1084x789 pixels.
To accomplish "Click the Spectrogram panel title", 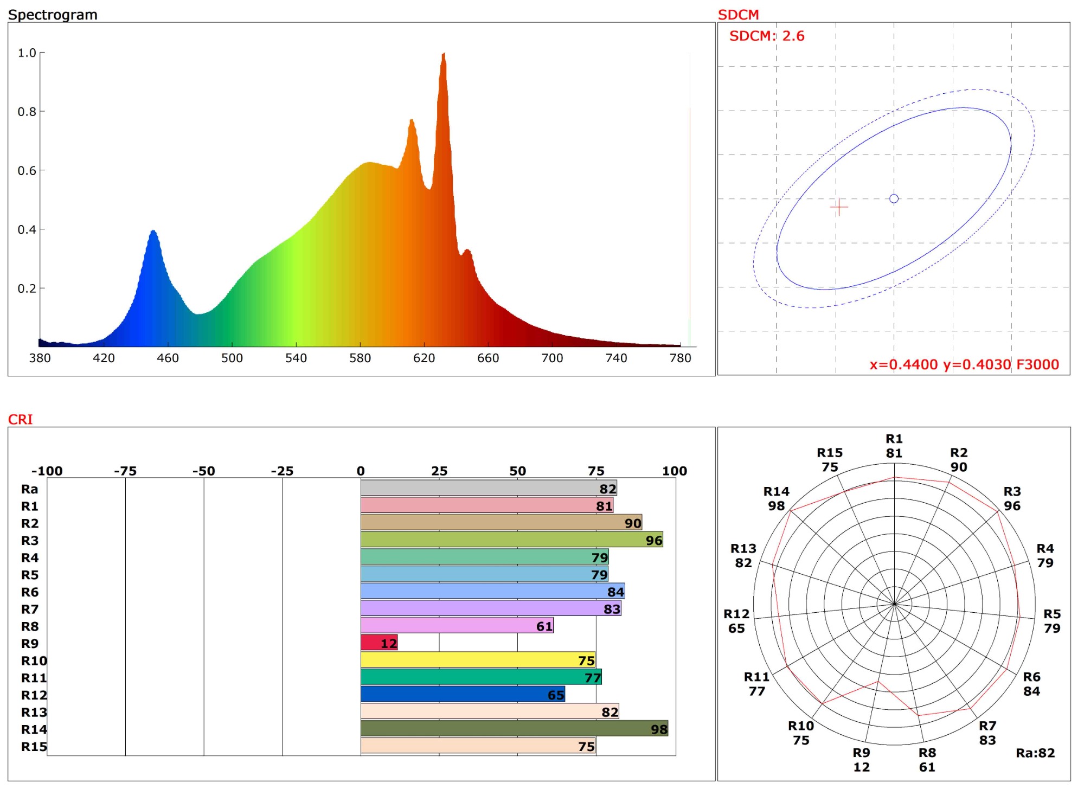I will coord(53,15).
